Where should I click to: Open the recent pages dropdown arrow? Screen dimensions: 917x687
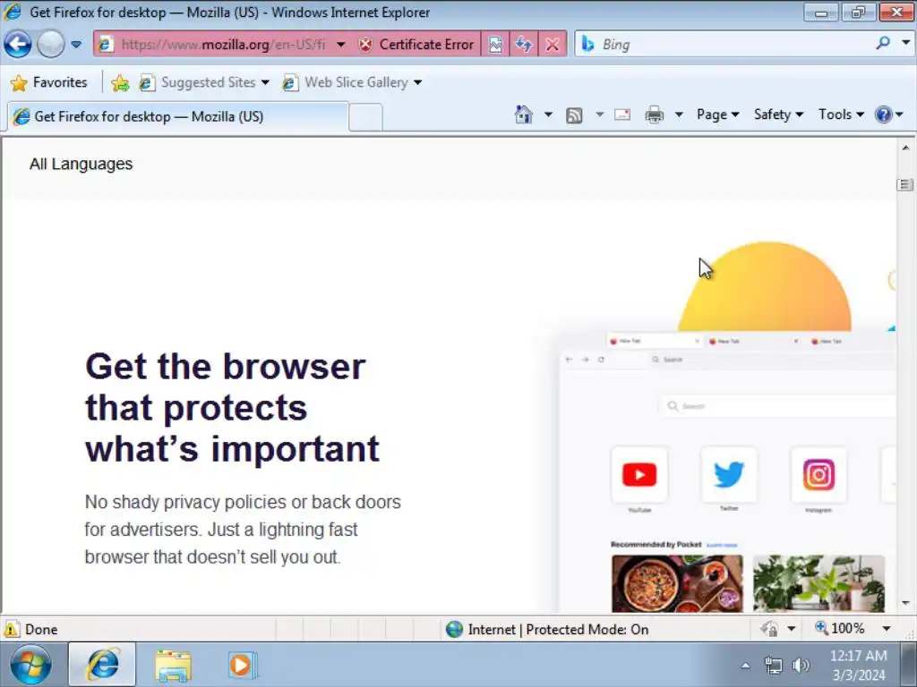76,45
